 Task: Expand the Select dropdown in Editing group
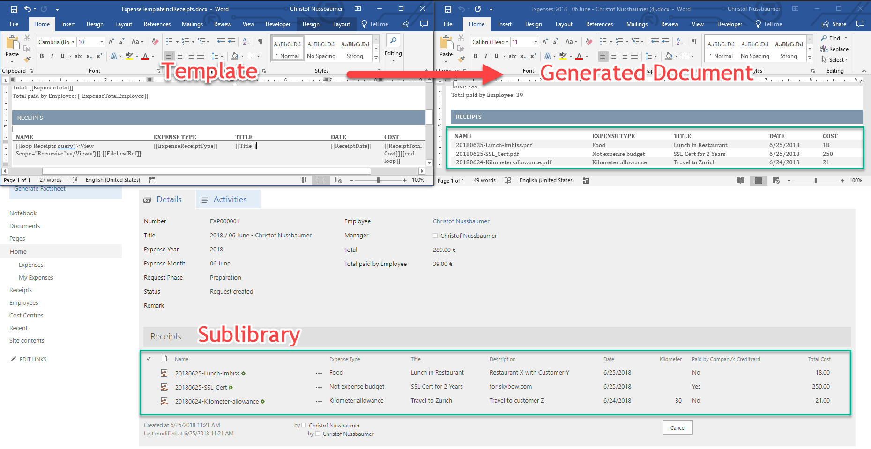(835, 60)
